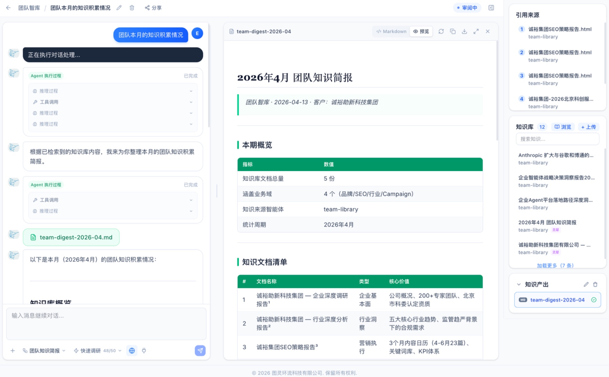
Task: Click the green check icon on team-digest output
Action: tap(594, 300)
